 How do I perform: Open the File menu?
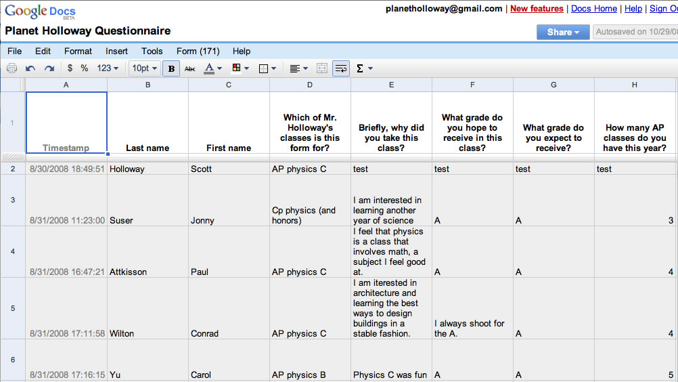point(15,51)
